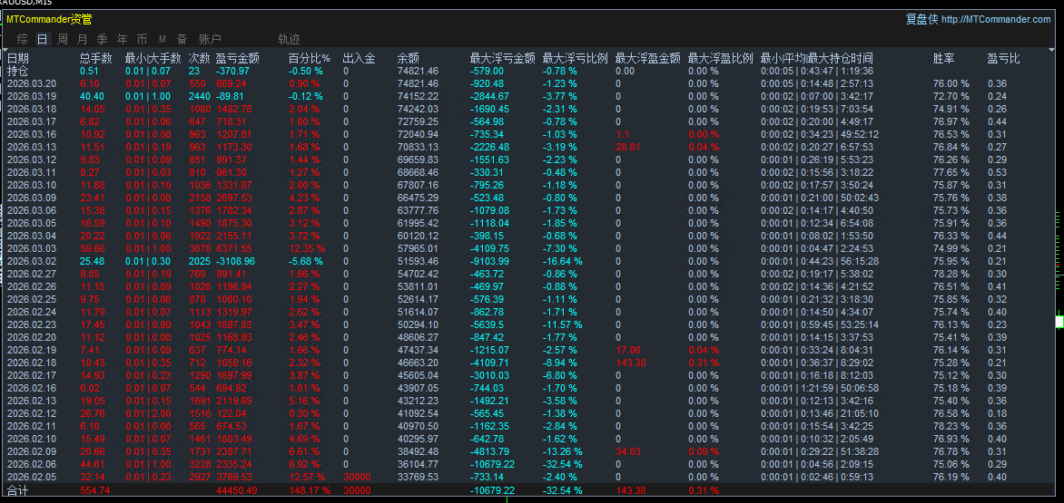Click the 次数 column header
This screenshot has width=1064, height=503.
(200, 58)
